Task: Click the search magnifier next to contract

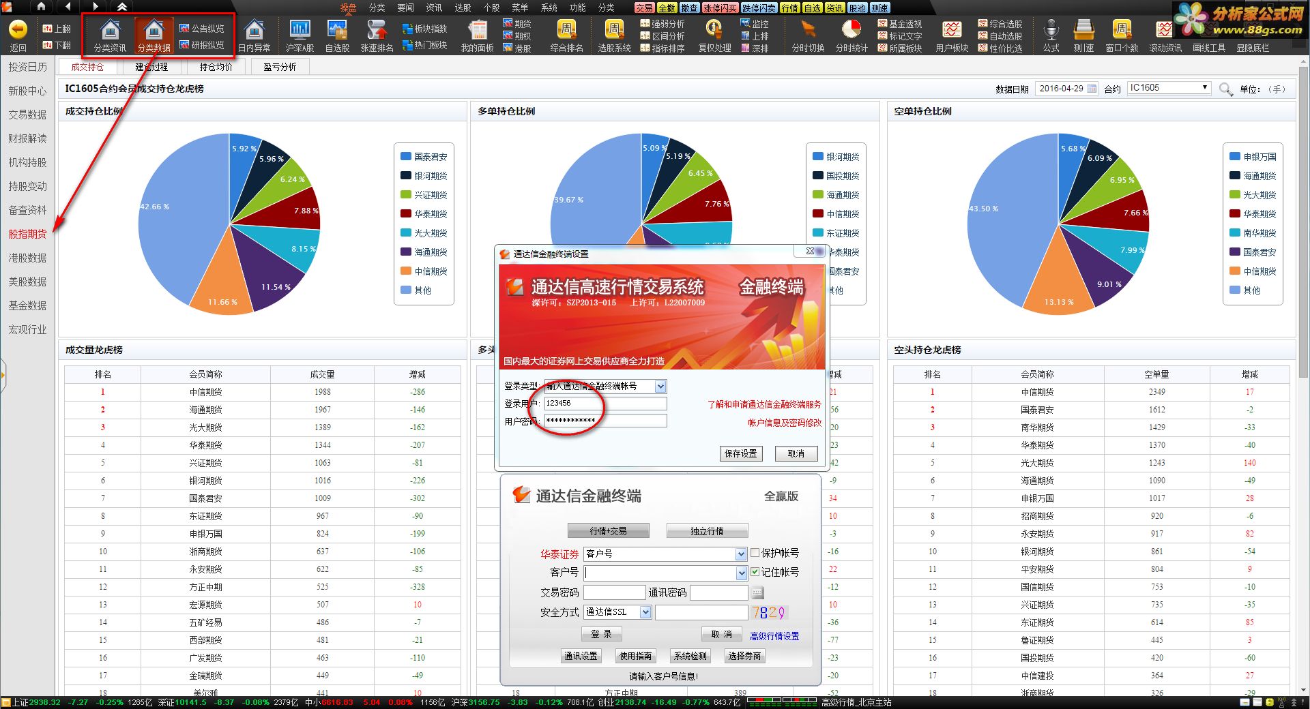Action: click(x=1225, y=89)
